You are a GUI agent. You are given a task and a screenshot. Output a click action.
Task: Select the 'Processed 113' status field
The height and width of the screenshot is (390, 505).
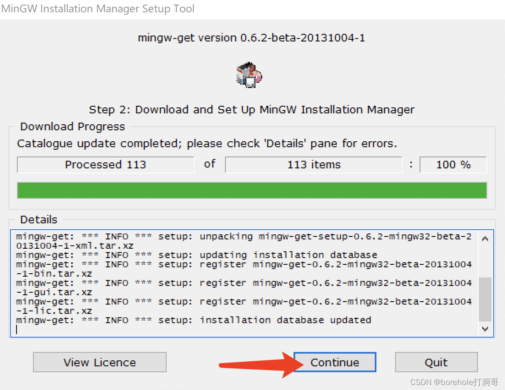click(x=105, y=165)
